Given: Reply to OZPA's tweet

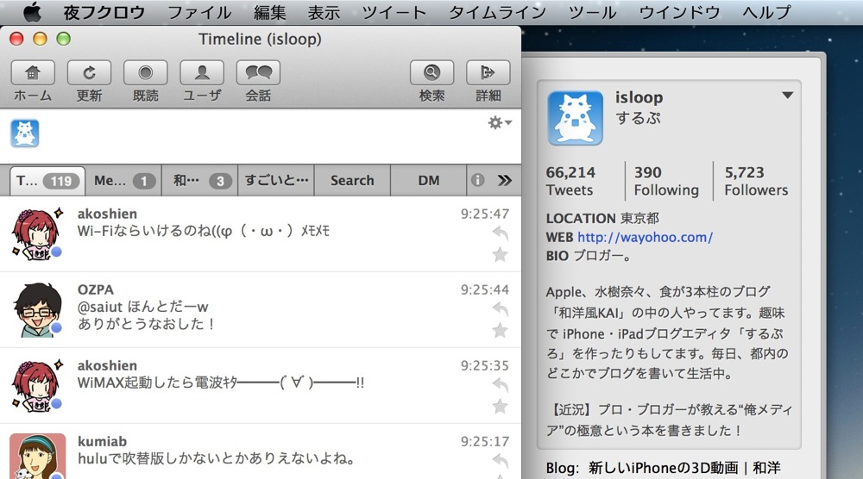Looking at the screenshot, I should 500,309.
